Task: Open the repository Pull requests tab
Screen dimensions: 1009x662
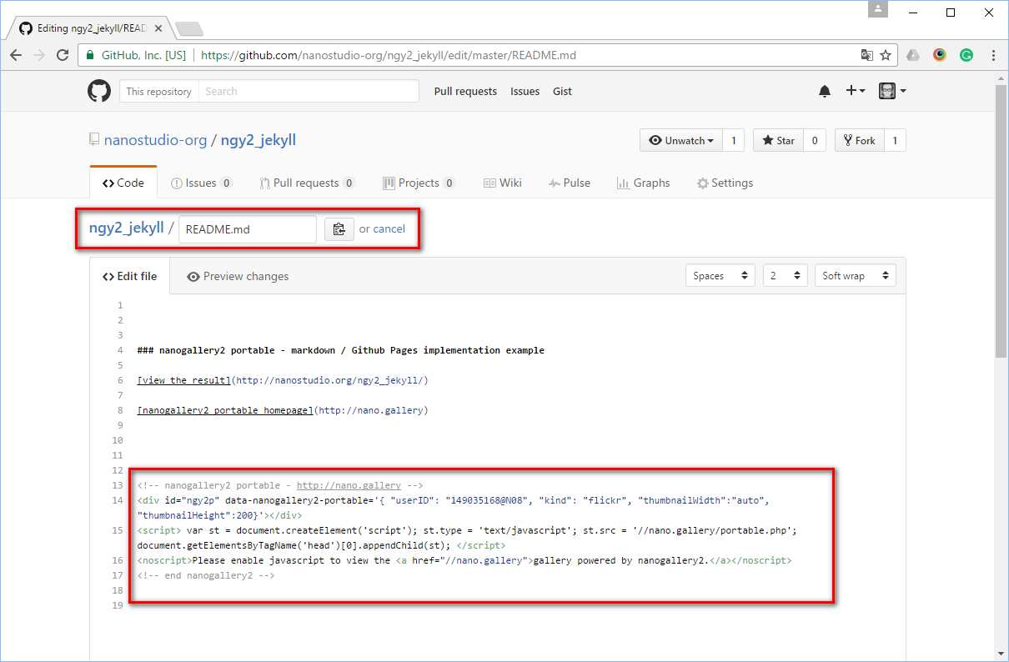Action: (307, 183)
